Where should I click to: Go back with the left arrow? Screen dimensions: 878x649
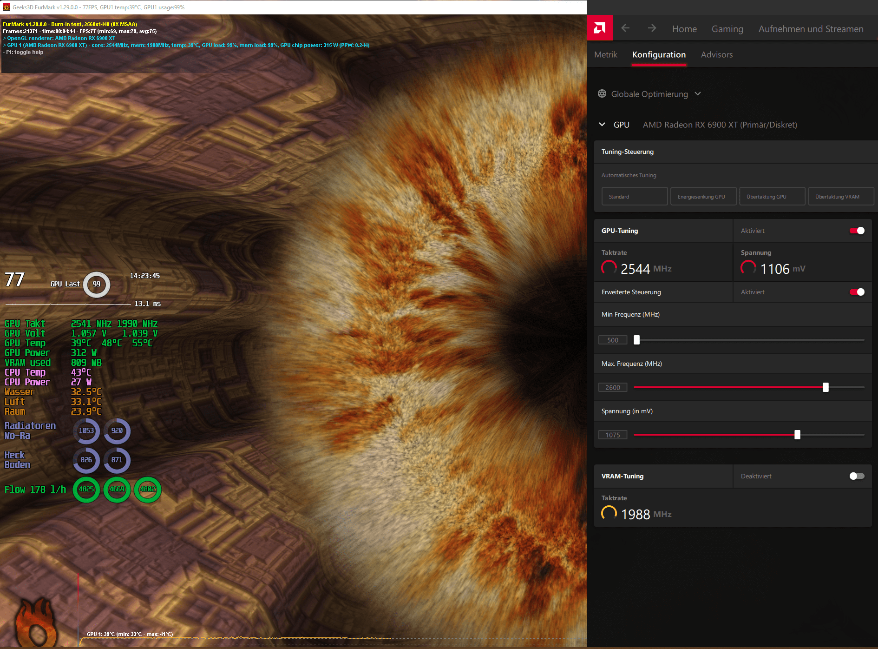[625, 28]
